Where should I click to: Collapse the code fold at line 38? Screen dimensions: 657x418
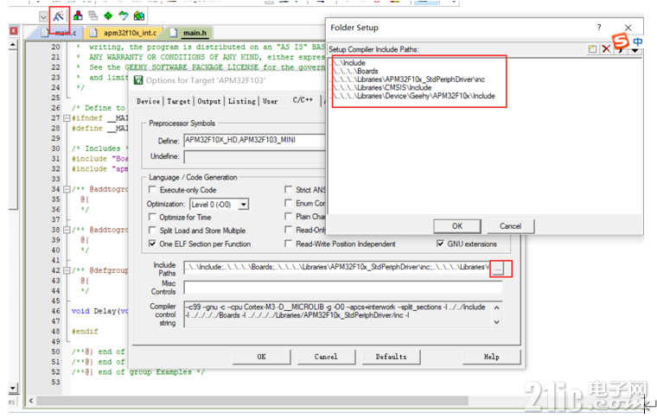pos(67,230)
